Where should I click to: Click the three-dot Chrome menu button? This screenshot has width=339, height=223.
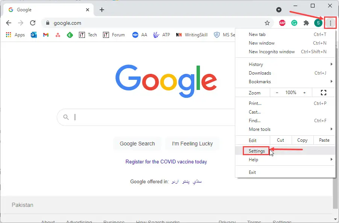pyautogui.click(x=330, y=23)
